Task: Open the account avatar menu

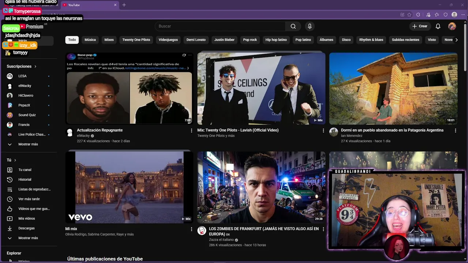Action: click(x=452, y=26)
